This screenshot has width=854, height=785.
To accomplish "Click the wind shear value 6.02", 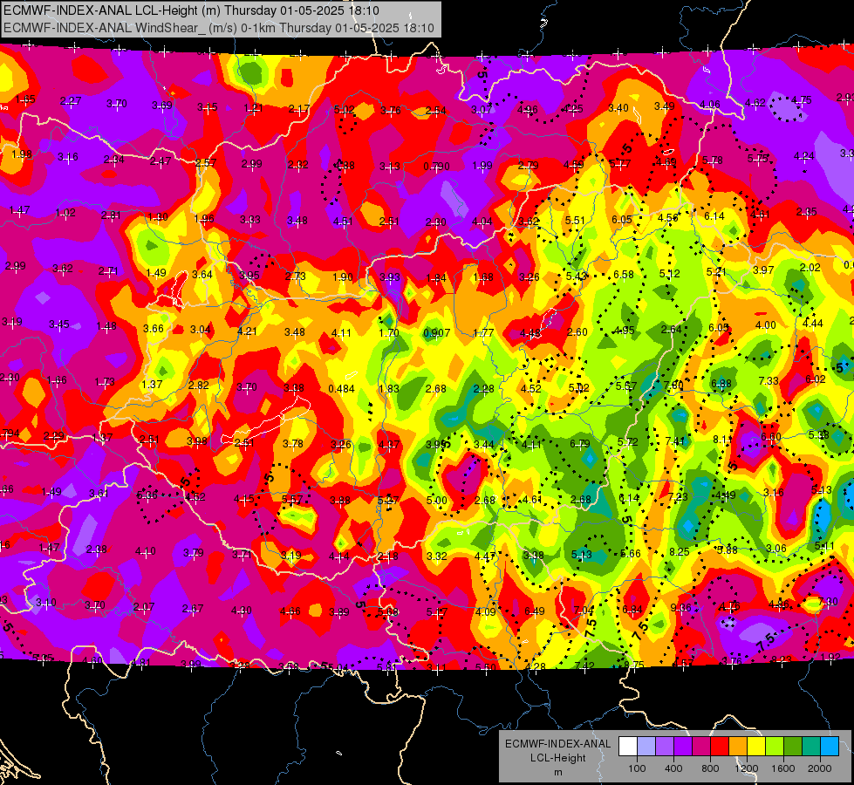I will pyautogui.click(x=816, y=379).
